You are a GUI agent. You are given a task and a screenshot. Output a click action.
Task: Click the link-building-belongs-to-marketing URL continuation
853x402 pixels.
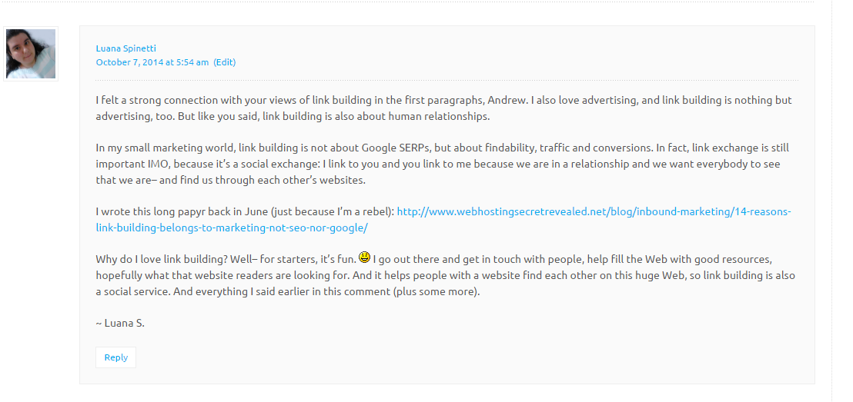[x=232, y=228]
